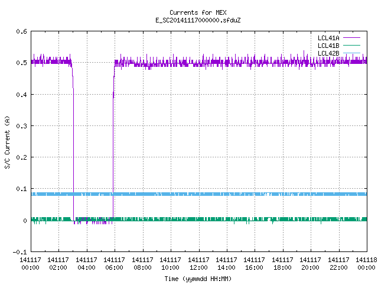Viewport: 378px width, 284px height.
Task: Click the purple LCL41A falling edge near 03:00
Action: 73,145
